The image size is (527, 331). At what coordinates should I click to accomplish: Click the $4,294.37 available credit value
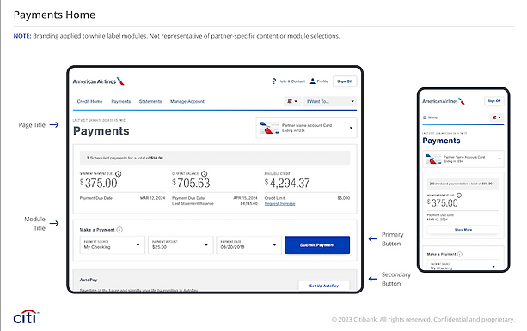click(x=287, y=184)
